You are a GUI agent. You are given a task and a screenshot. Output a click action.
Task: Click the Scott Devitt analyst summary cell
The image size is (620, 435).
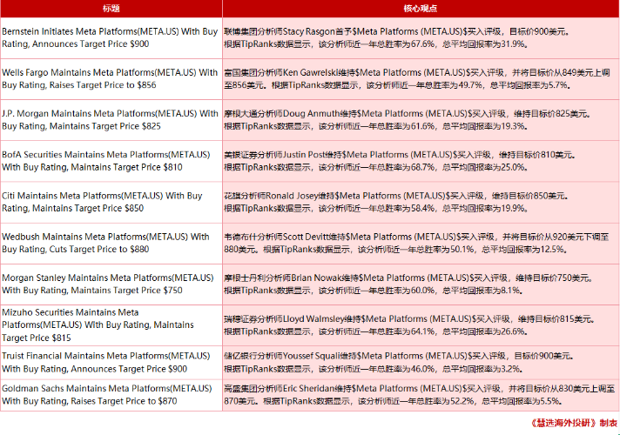[x=421, y=244]
